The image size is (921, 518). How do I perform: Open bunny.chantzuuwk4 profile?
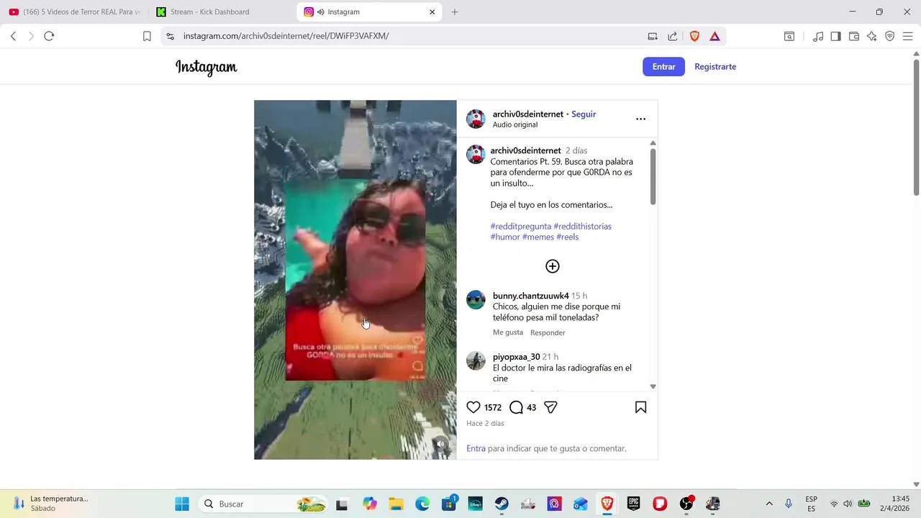click(x=530, y=296)
